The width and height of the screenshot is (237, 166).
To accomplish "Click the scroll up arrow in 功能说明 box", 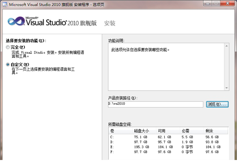I will coord(227,46).
